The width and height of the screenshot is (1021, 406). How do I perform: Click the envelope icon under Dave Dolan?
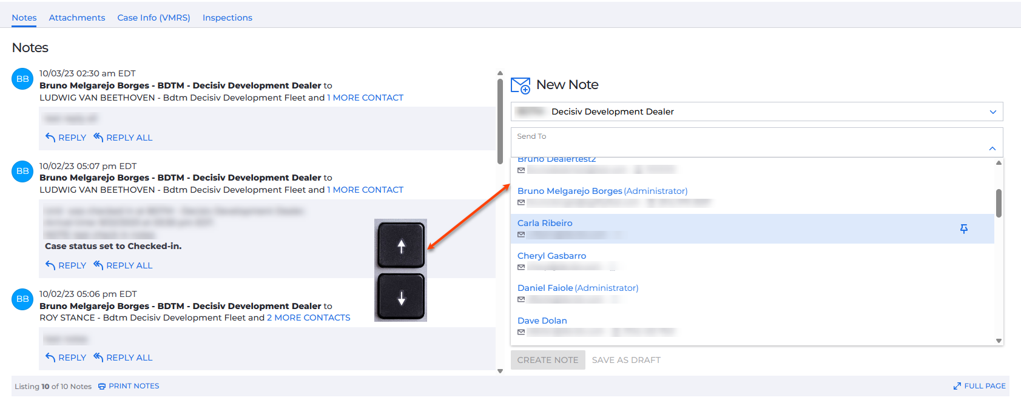[x=521, y=332]
